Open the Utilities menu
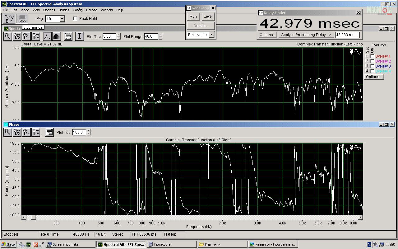The height and width of the screenshot is (249, 398). click(64, 10)
